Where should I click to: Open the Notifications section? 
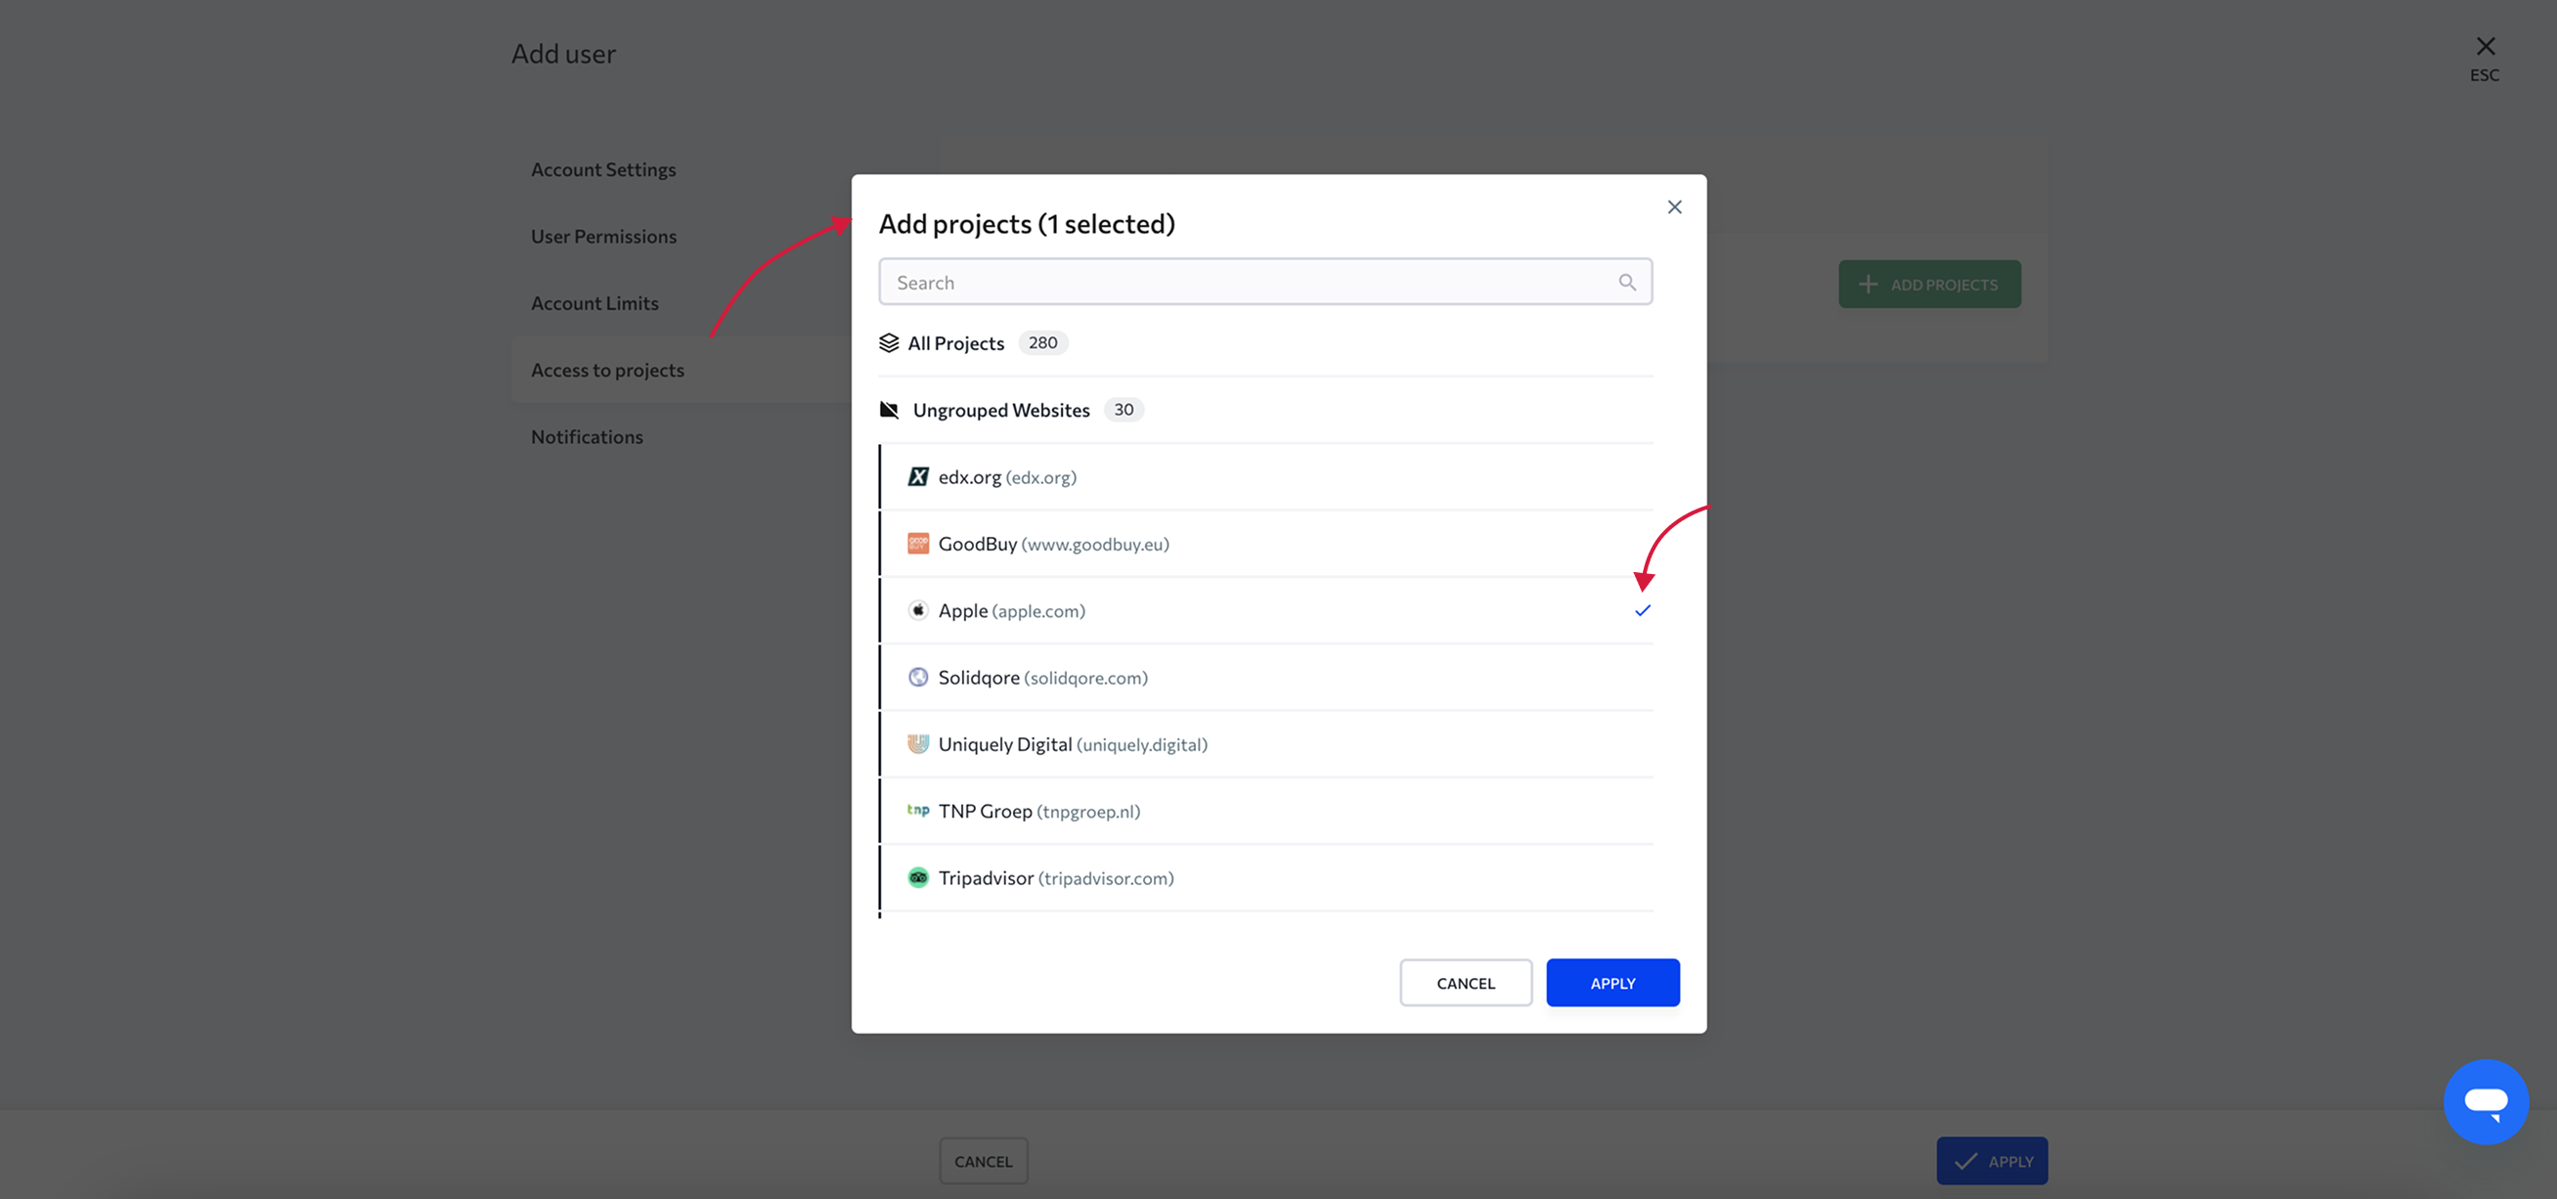(x=587, y=437)
